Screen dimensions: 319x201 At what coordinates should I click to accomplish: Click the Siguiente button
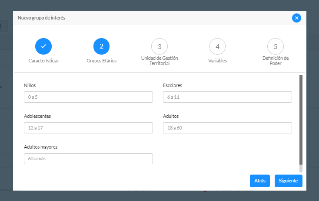pyautogui.click(x=288, y=181)
